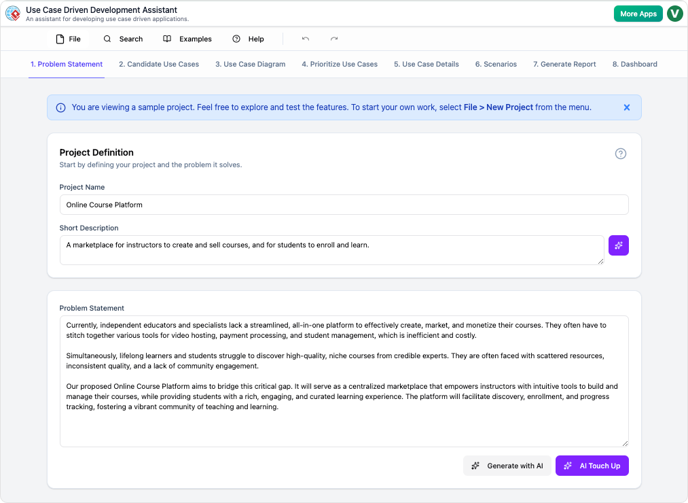This screenshot has width=688, height=503.
Task: Click the Generate with AI button
Action: tap(507, 466)
